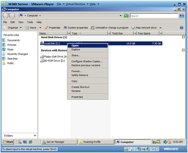Screen dimensions: 188x153
Task: Click the 9:52 AM taskbar clock
Action: tap(178, 142)
